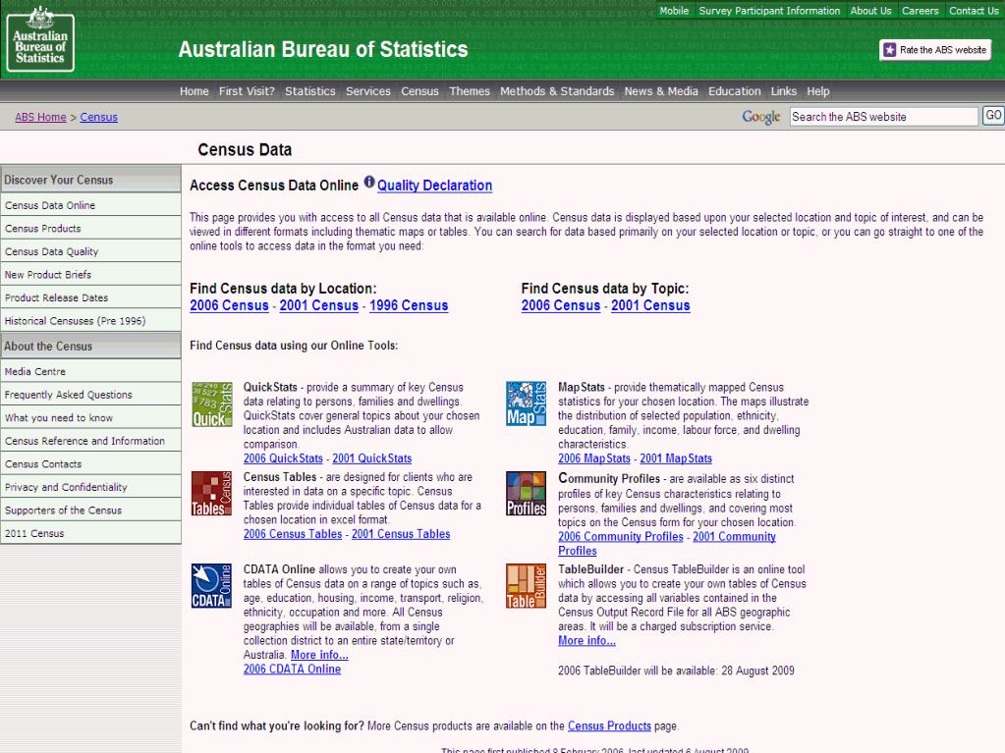The image size is (1005, 753).
Task: Open Census Data Online in sidebar
Action: point(90,205)
